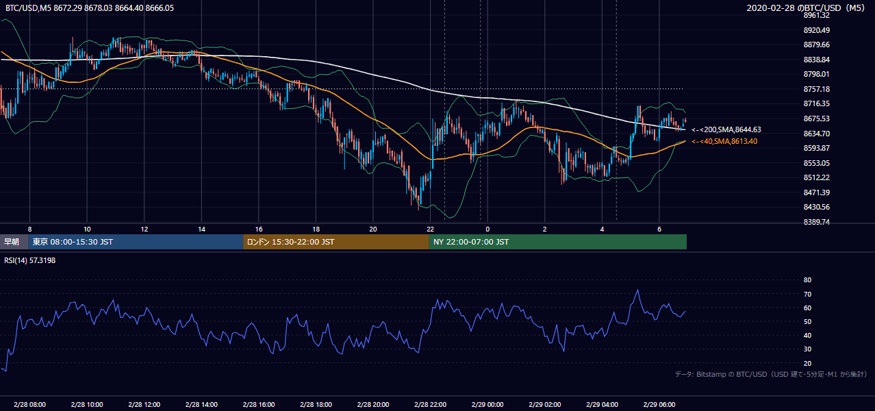
Task: Click the RSI 50 level label
Action: tap(807, 321)
